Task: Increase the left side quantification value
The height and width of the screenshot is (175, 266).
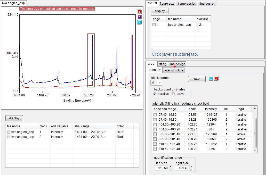Action: point(171,167)
